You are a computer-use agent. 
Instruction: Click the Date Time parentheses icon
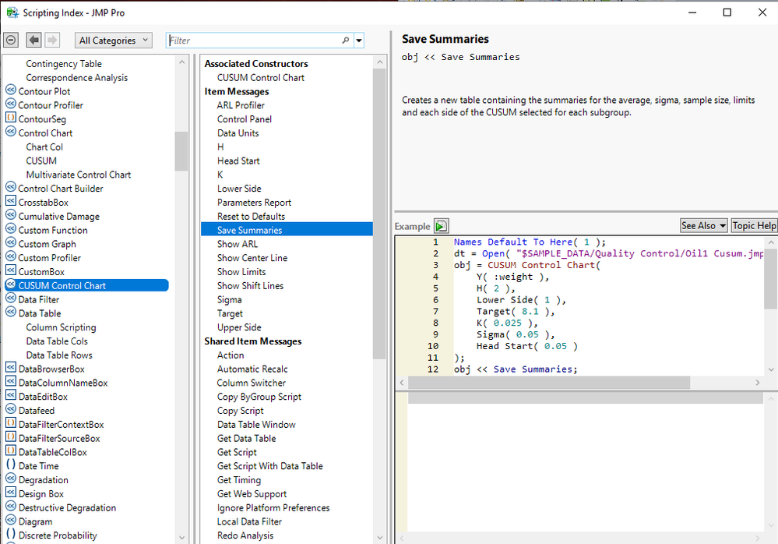tap(11, 465)
